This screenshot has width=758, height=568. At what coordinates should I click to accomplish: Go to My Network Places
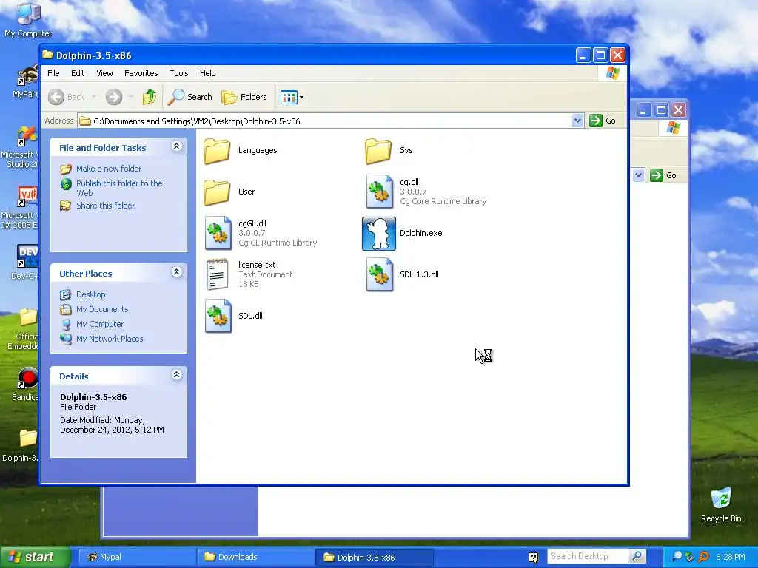coord(110,339)
